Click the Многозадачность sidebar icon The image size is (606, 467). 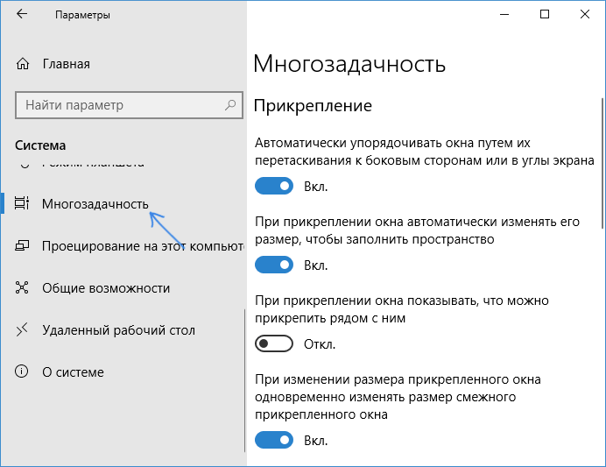(x=22, y=203)
